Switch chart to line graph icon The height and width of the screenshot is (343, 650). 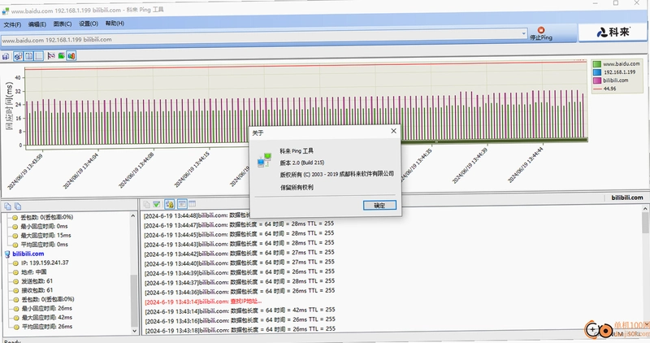[x=51, y=55]
